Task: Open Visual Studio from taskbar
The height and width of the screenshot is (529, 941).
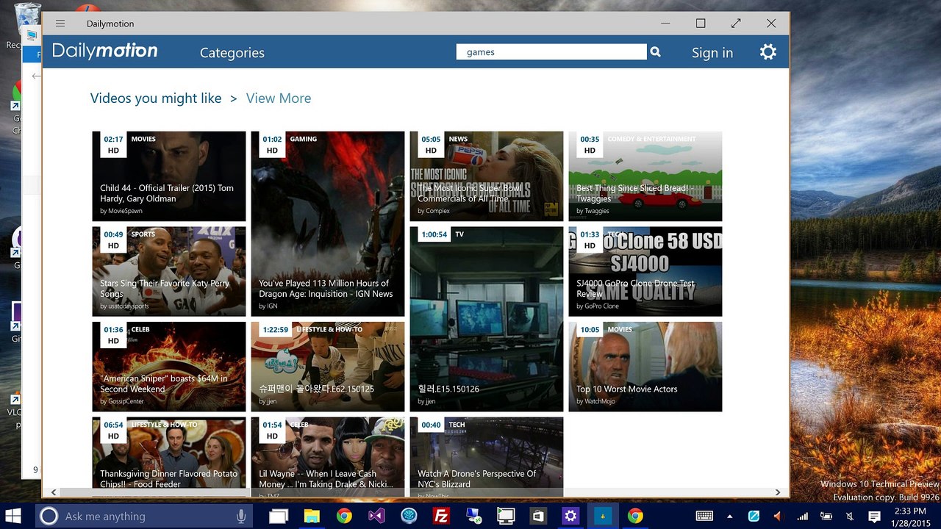Action: point(376,517)
